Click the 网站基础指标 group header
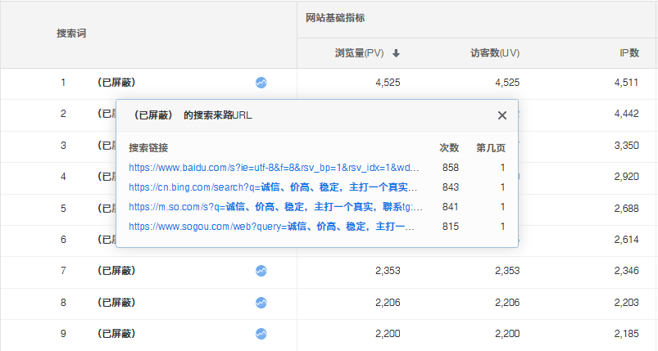This screenshot has height=351, width=658. point(334,18)
